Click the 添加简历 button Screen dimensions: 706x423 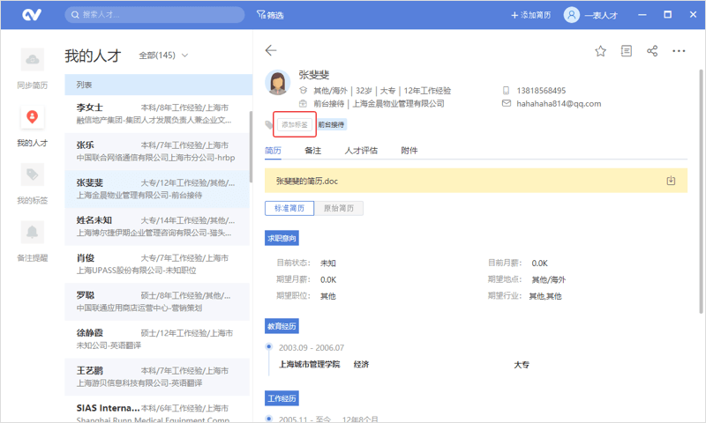click(x=531, y=15)
